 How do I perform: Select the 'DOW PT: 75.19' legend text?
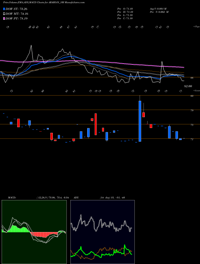click(x=16, y=18)
